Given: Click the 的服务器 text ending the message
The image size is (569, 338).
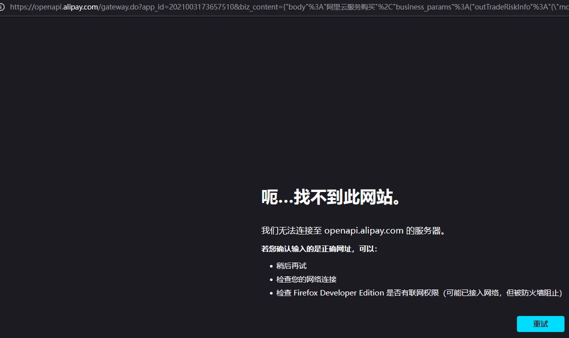Looking at the screenshot, I should pos(425,230).
